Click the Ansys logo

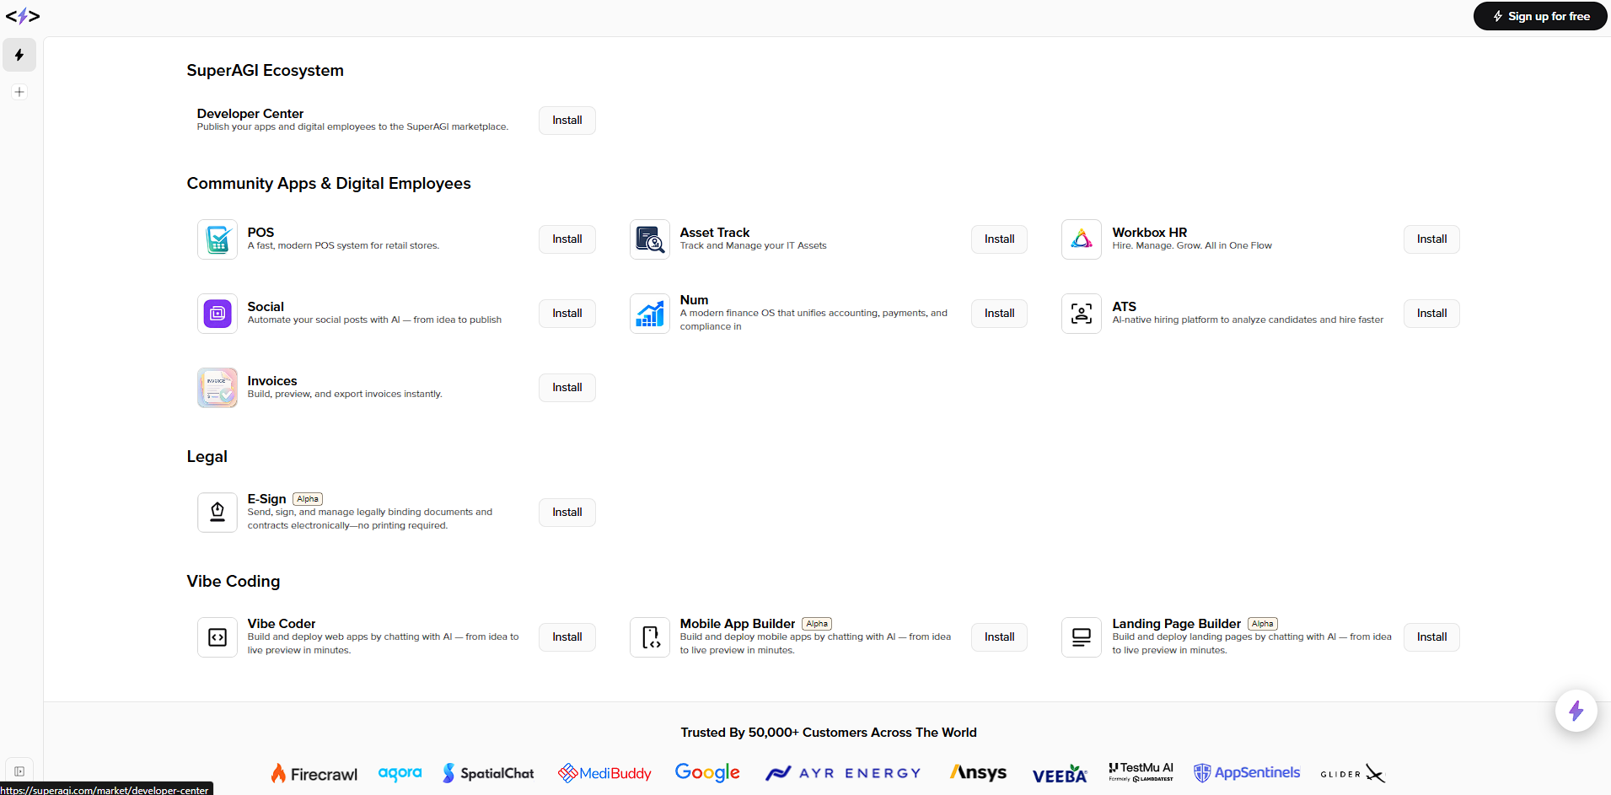pos(978,772)
